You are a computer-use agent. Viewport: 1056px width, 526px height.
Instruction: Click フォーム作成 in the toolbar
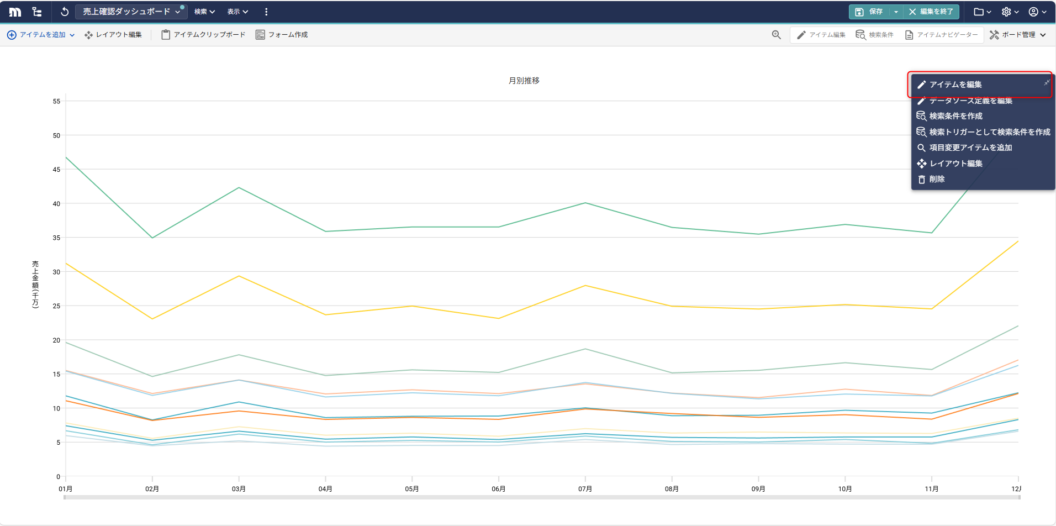282,35
